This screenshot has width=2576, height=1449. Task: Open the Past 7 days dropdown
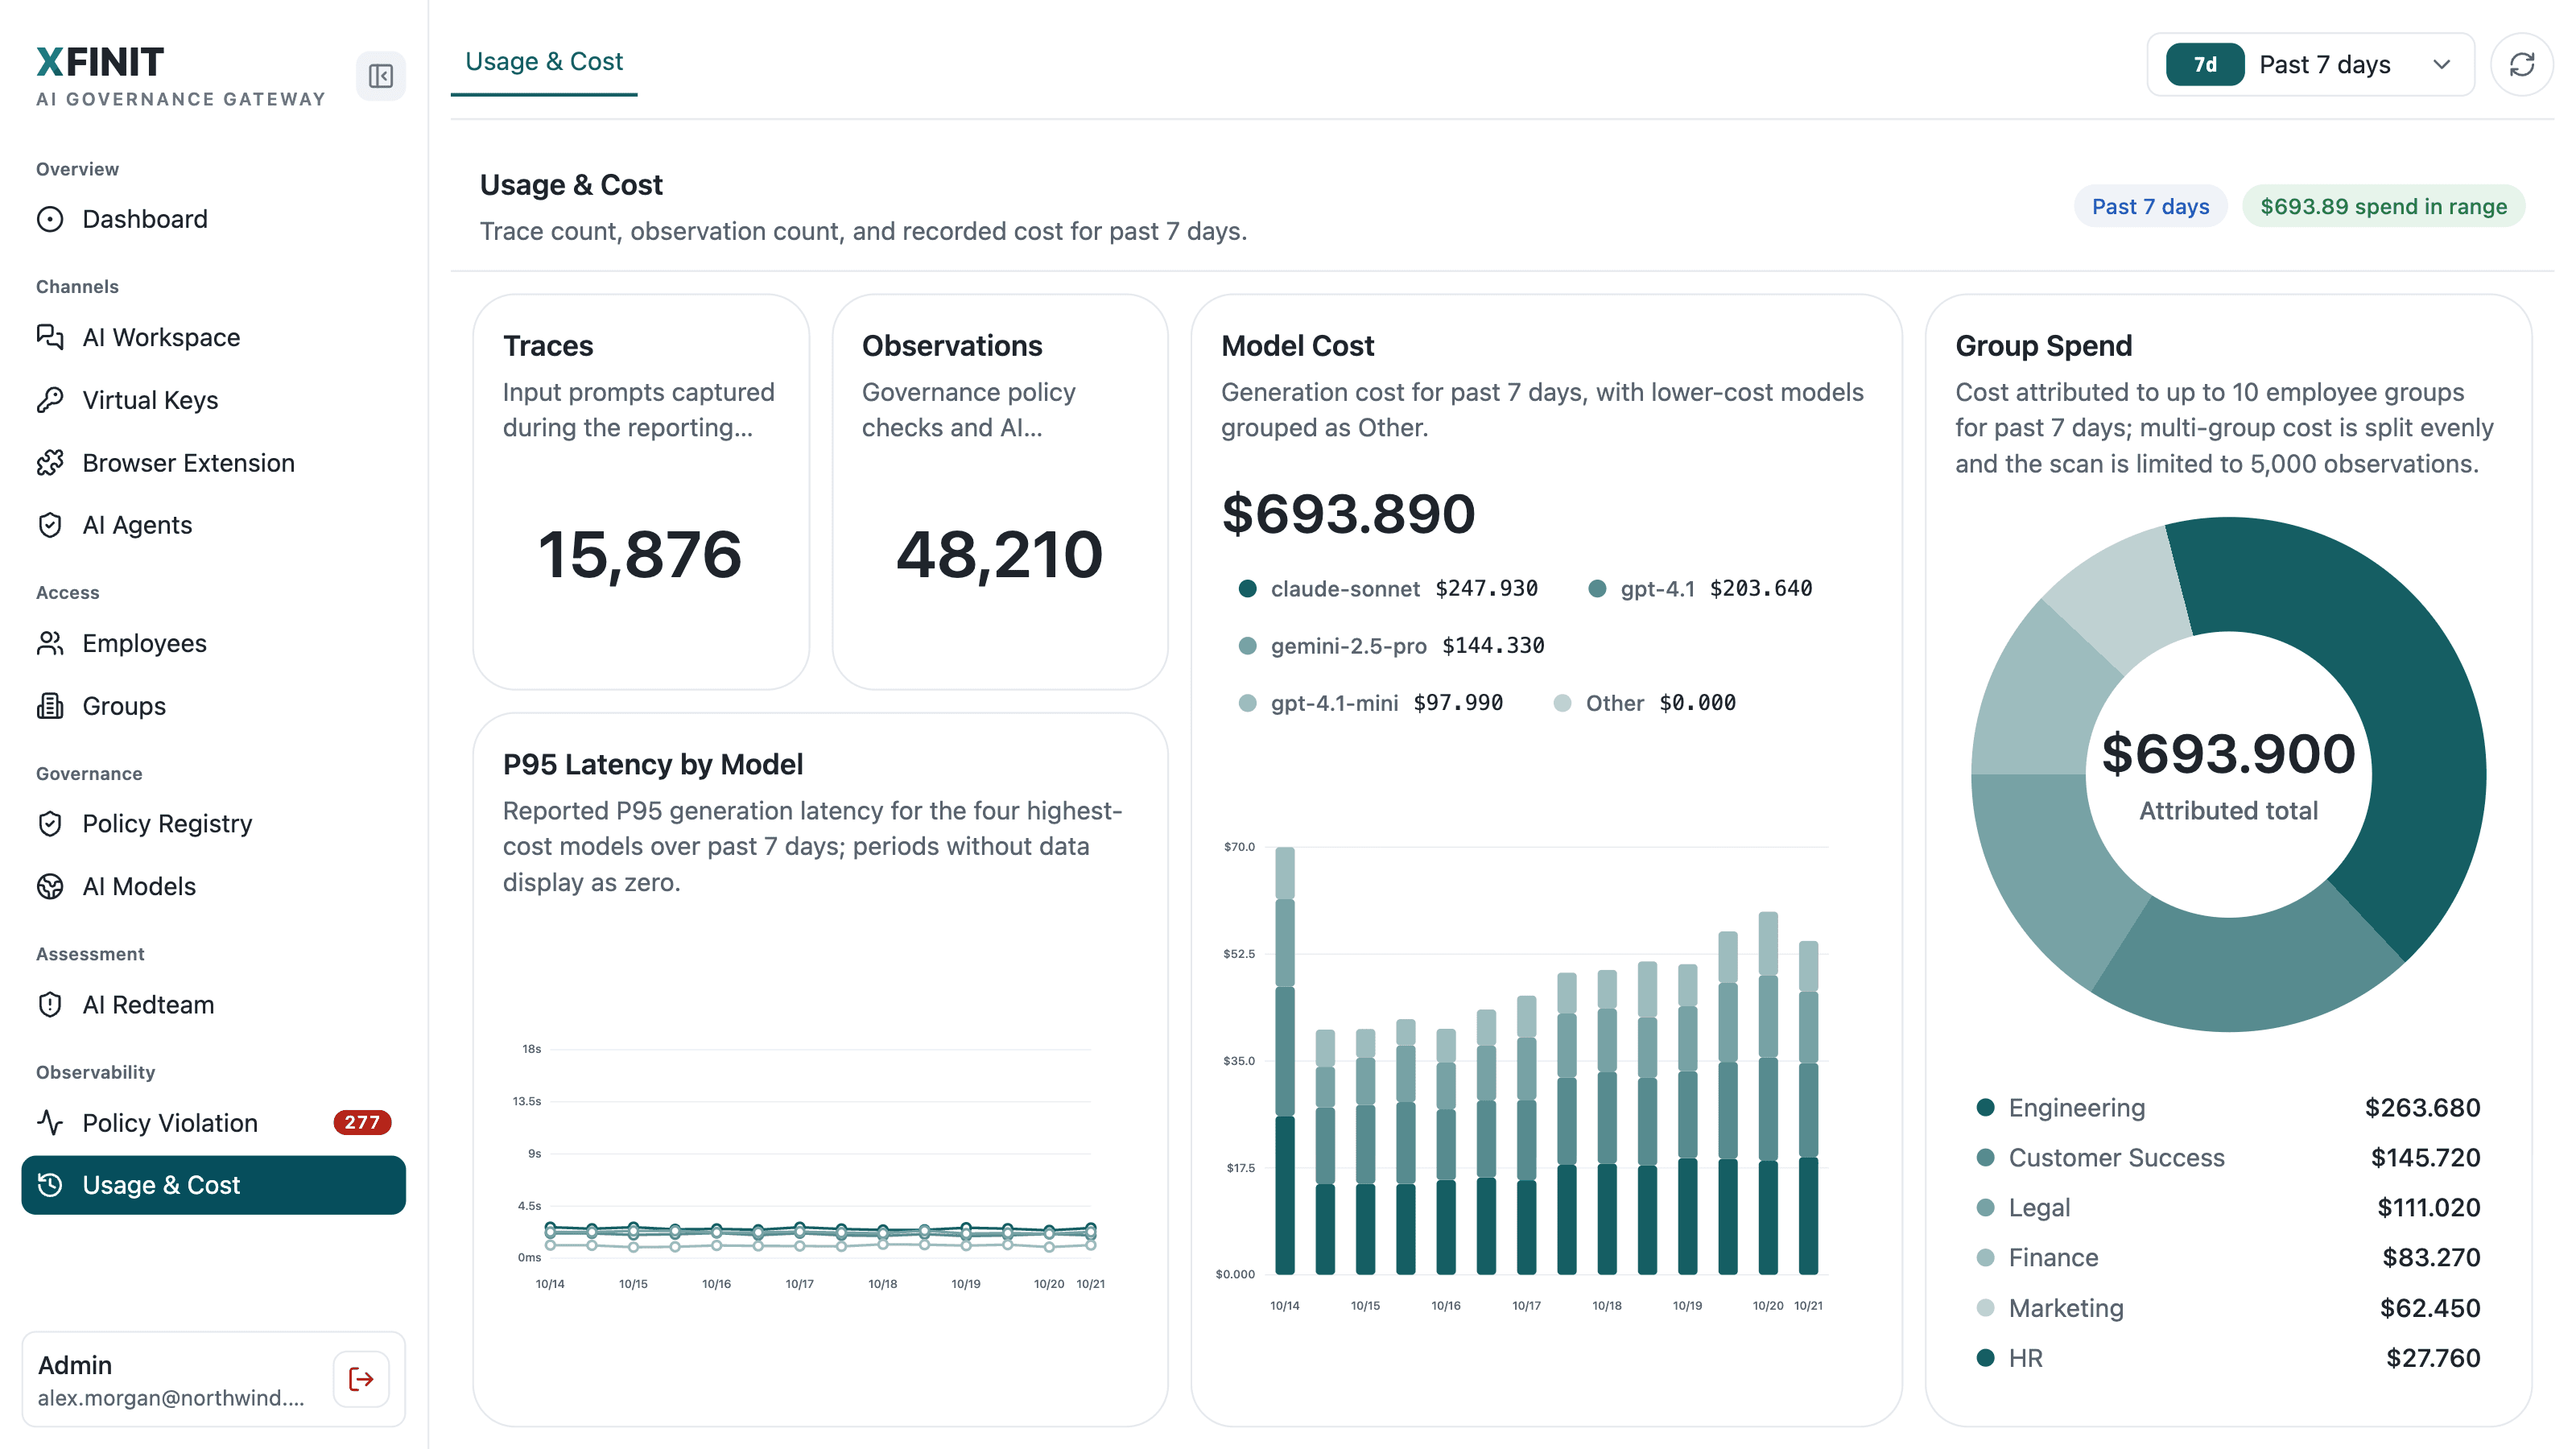(x=2310, y=65)
